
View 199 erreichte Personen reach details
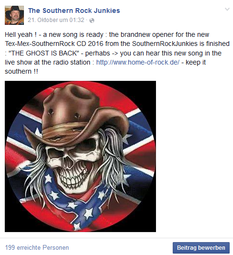tap(37, 247)
